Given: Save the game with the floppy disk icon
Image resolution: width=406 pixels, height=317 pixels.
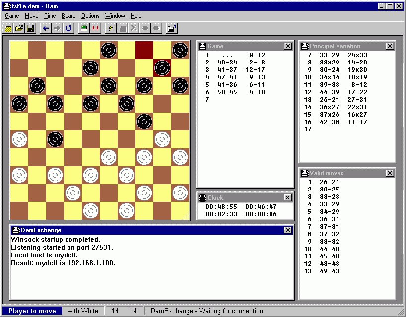Looking at the screenshot, I should pos(30,28).
